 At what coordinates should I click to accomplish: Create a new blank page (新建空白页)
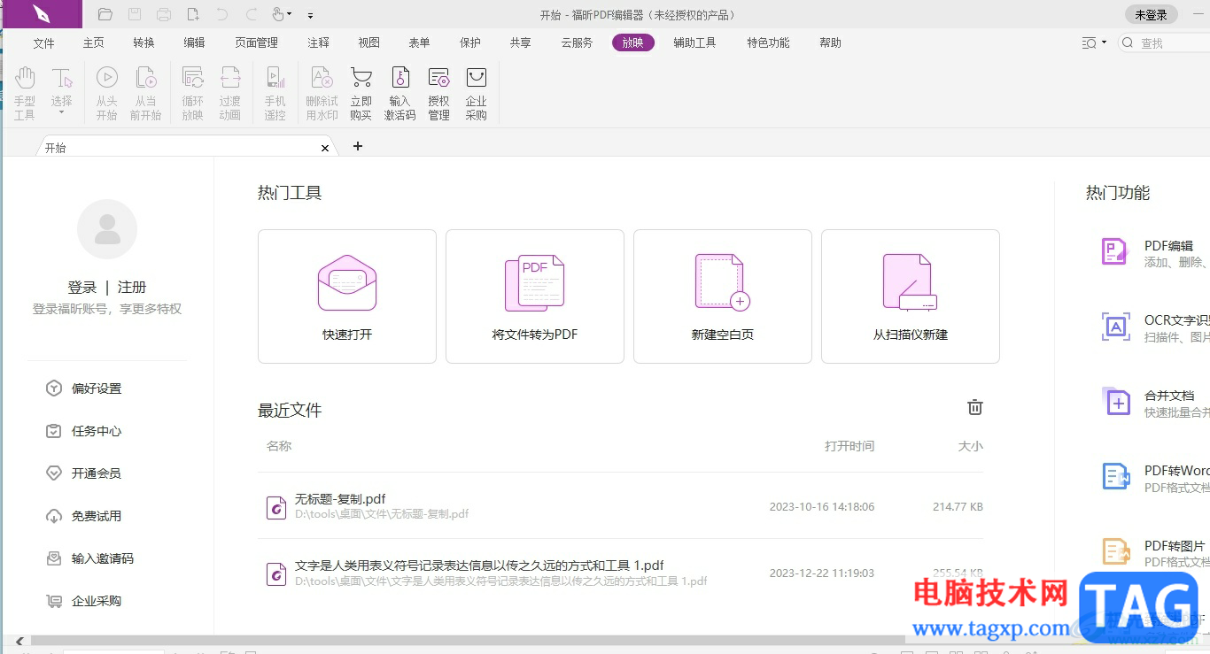pyautogui.click(x=723, y=296)
